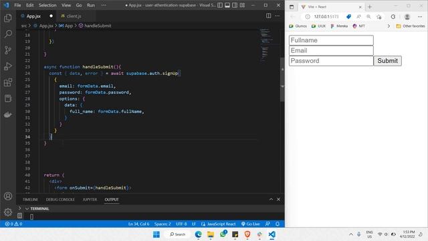Screen dimensions: 428x241
Task: Select the OUTPUT panel tab
Action: tap(112, 199)
